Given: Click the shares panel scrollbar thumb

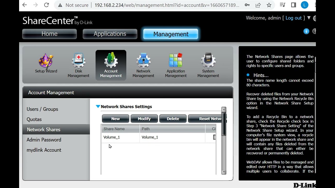Looking at the screenshot, I should pyautogui.click(x=224, y=124).
